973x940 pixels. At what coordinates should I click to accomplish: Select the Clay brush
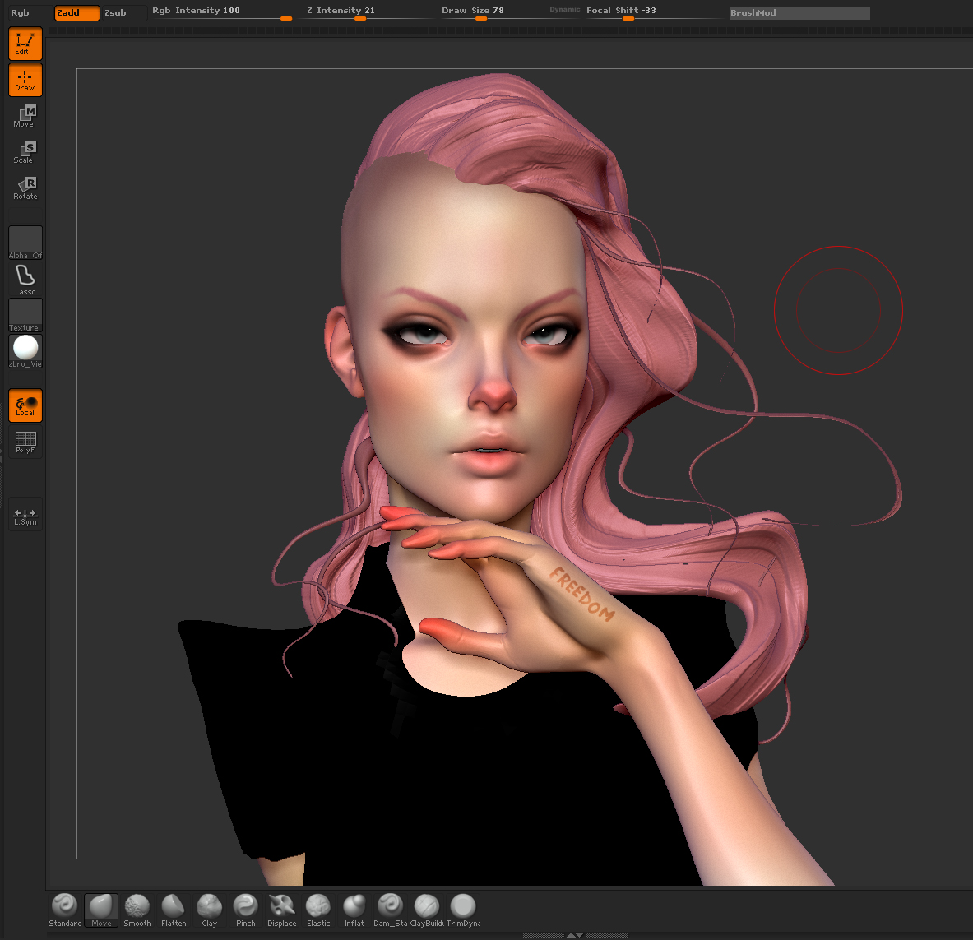[210, 910]
